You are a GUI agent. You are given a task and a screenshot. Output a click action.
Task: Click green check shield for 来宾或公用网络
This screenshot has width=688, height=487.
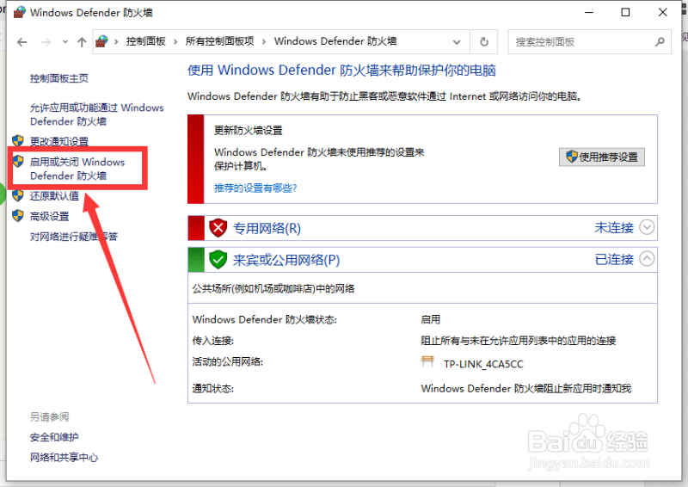(218, 260)
